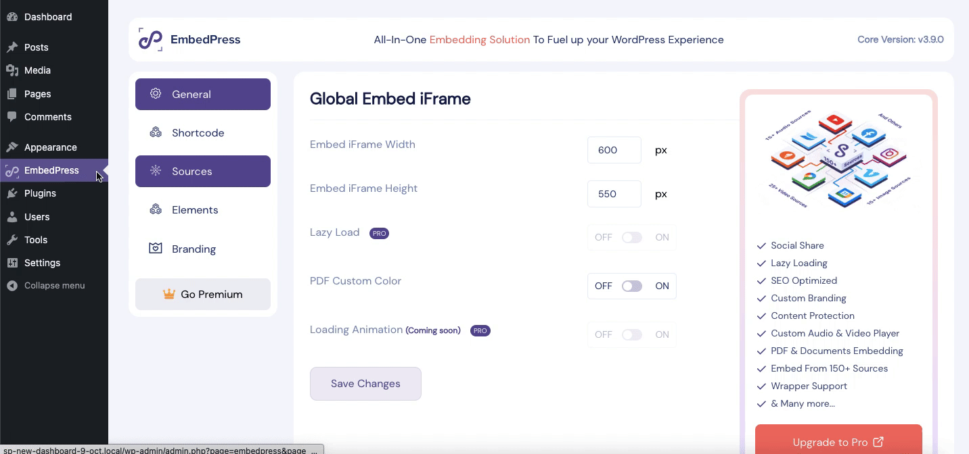Screen dimensions: 969x454
Task: Click the Lazy Load label text
Action: pos(334,232)
